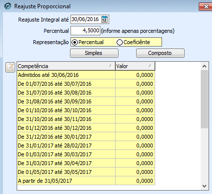Select row De 31/12/2016 até 30/01/2017
212x194 pixels.
[86, 137]
